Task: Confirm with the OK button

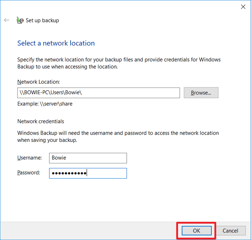Action: tap(196, 231)
